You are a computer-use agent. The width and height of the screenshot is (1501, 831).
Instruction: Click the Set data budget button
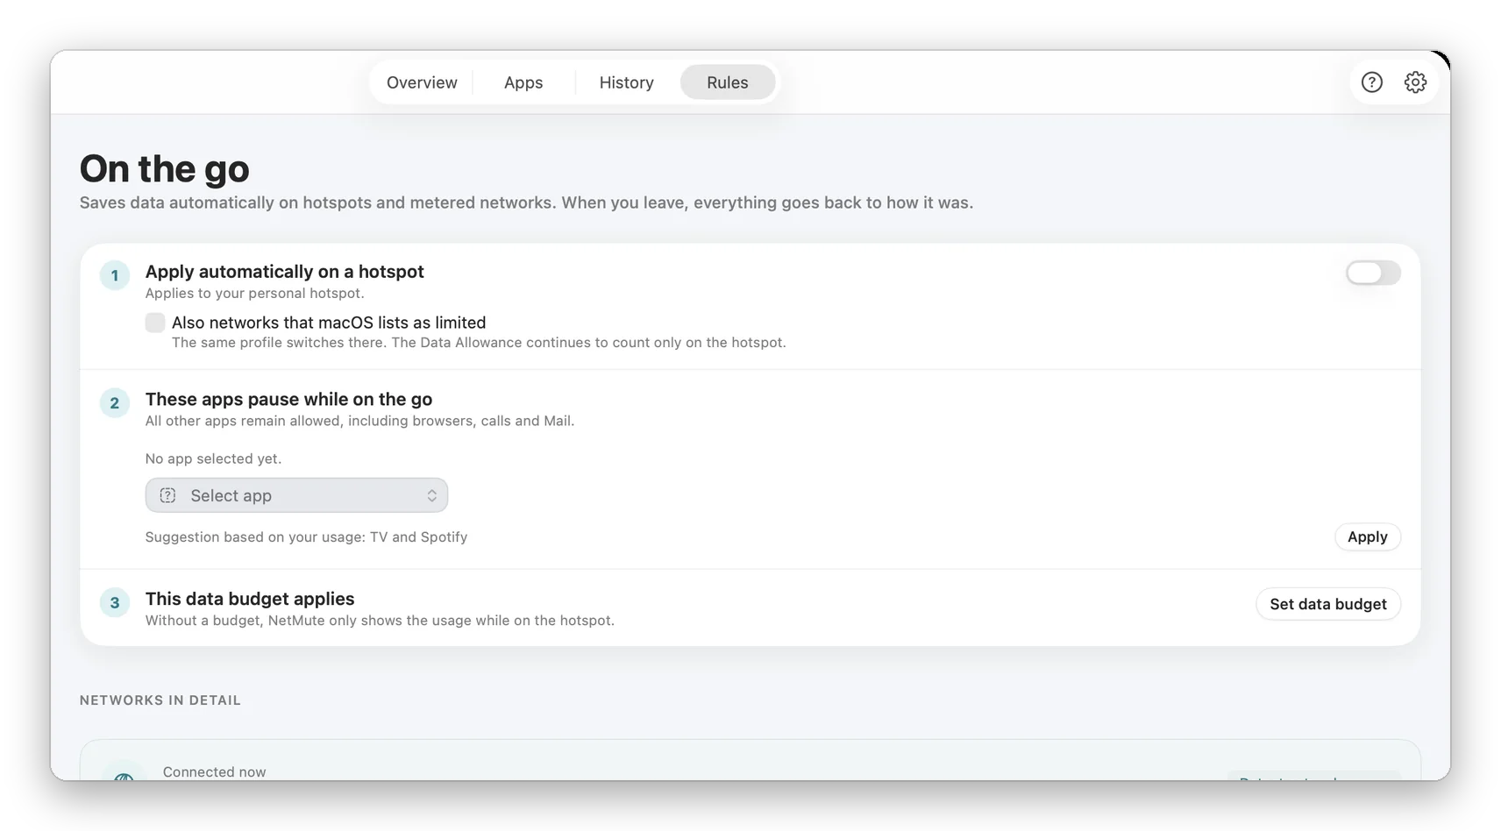pyautogui.click(x=1328, y=604)
